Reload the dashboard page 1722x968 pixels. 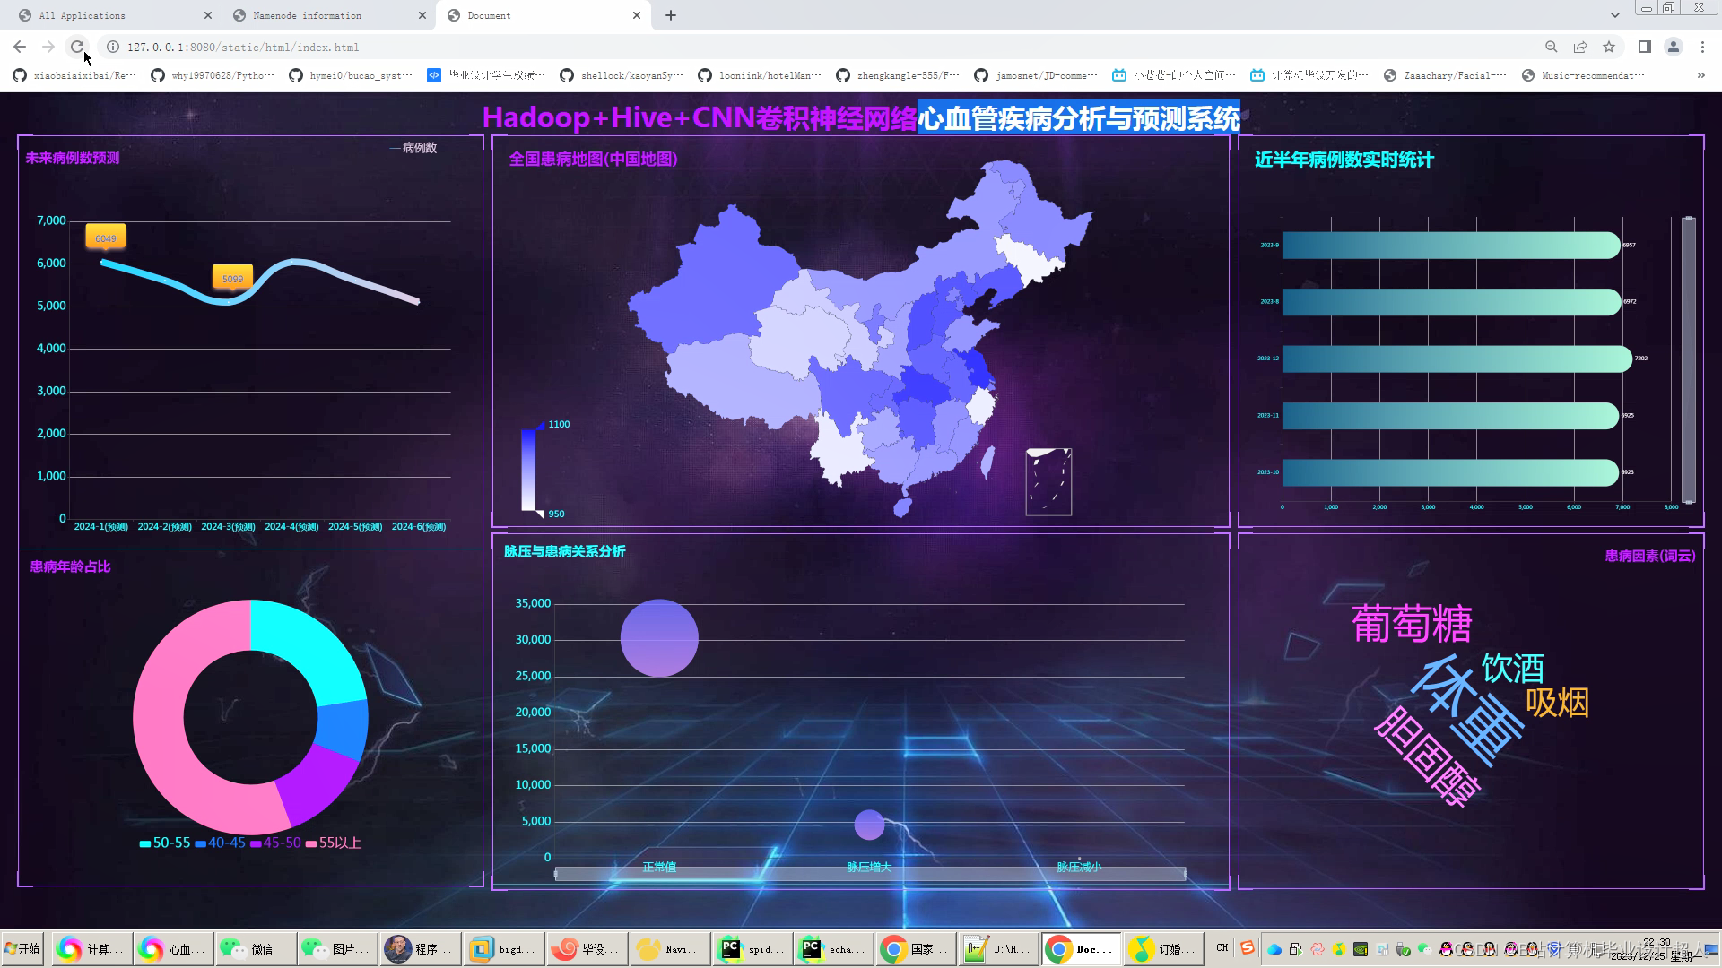[x=77, y=47]
